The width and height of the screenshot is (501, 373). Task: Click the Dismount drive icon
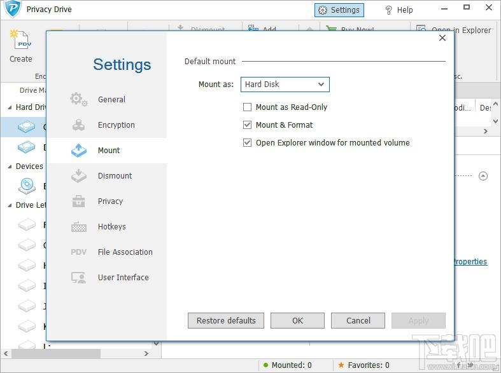point(78,175)
